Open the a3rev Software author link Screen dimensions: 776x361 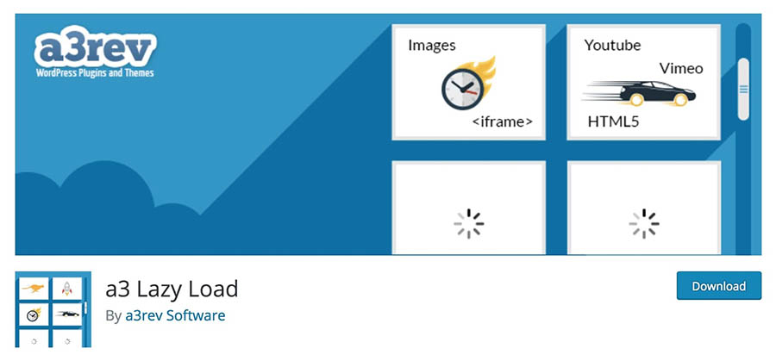pyautogui.click(x=175, y=315)
